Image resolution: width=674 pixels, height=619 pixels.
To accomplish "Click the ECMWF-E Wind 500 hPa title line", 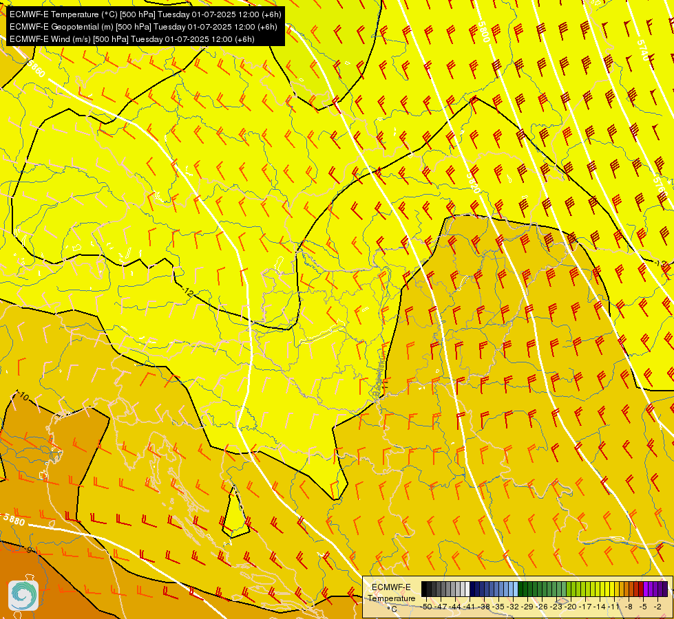I will click(x=132, y=39).
